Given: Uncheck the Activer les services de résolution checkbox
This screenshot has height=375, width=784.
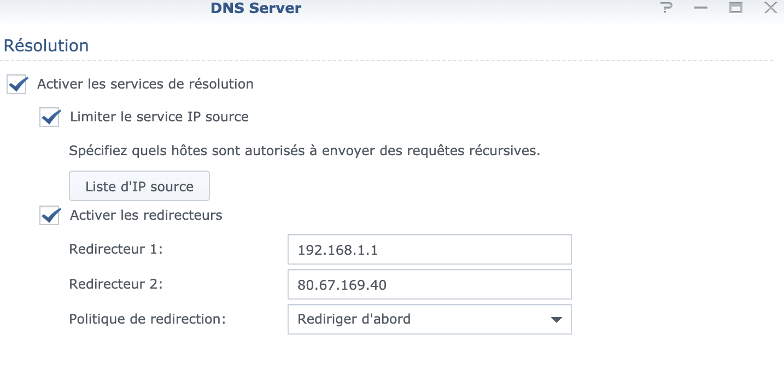Looking at the screenshot, I should click(17, 85).
